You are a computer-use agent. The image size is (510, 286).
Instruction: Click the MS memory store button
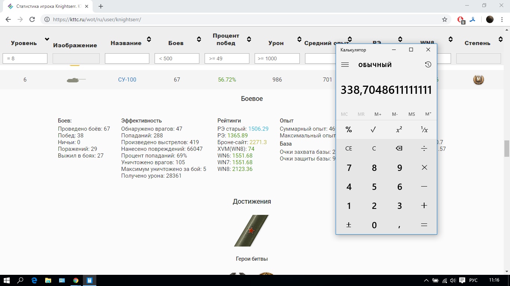[x=411, y=114]
